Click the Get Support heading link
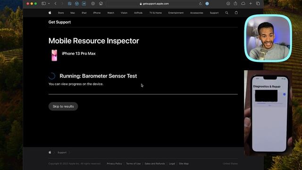 tap(59, 22)
